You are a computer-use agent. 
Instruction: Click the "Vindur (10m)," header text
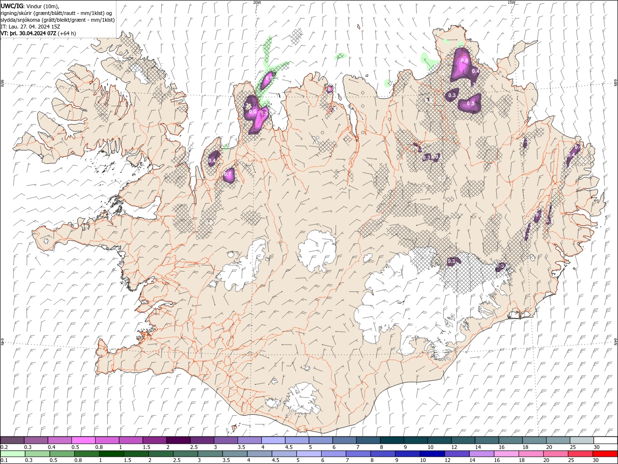pos(42,6)
